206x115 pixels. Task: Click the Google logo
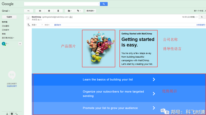pyautogui.click(x=8, y=4)
